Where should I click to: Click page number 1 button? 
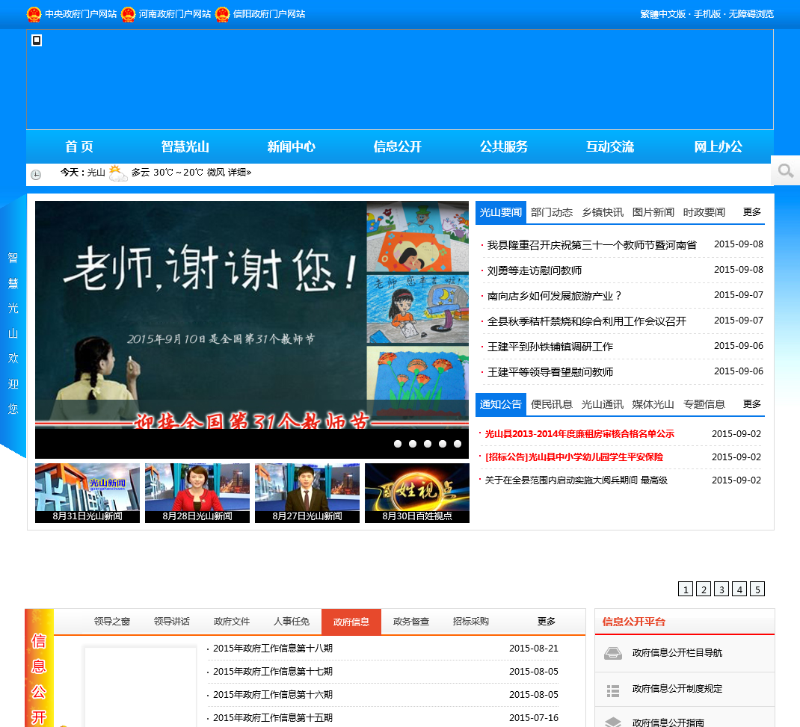point(685,590)
